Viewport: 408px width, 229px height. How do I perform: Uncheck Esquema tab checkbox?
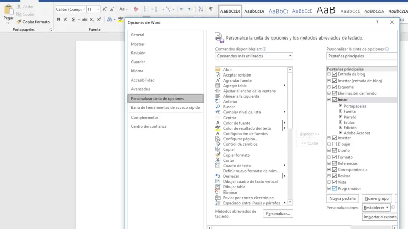pyautogui.click(x=335, y=87)
